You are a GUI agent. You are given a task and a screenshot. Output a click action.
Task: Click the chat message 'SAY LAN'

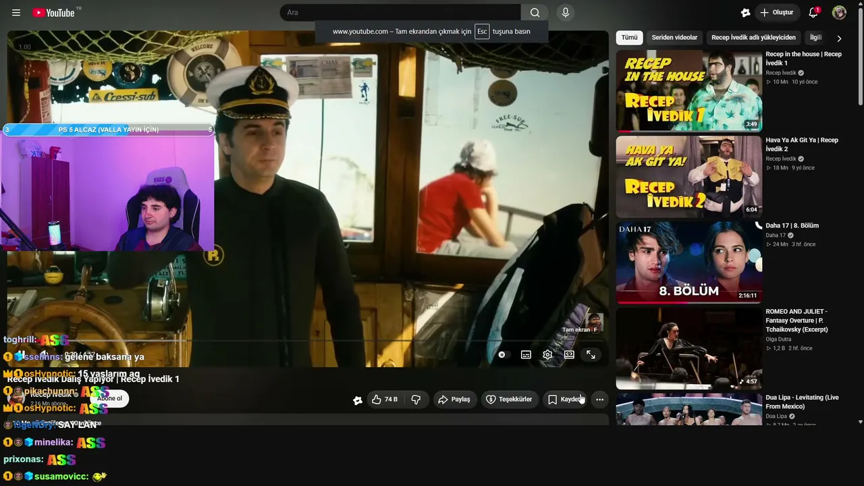[77, 425]
